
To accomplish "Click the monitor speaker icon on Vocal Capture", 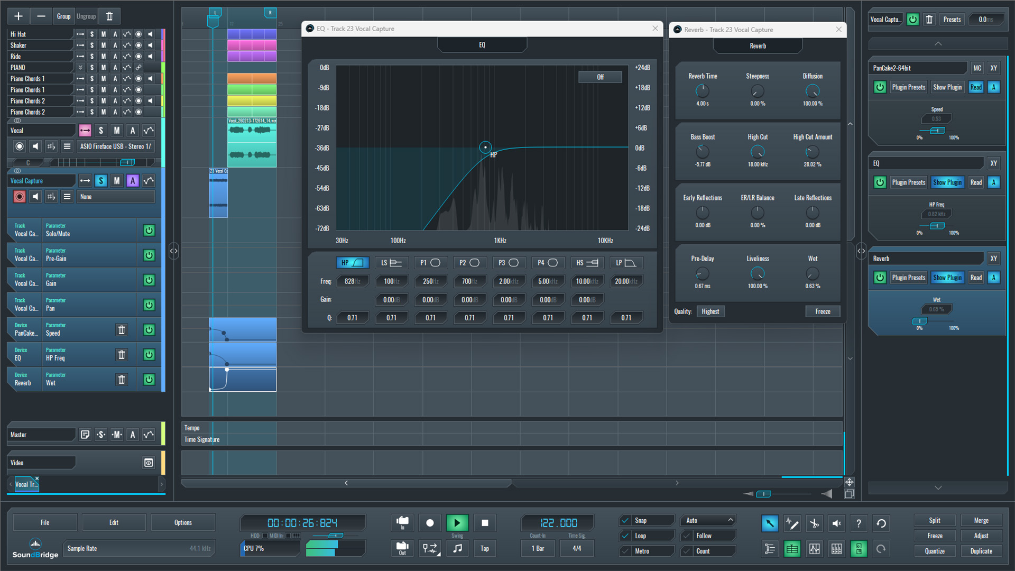I will (35, 197).
